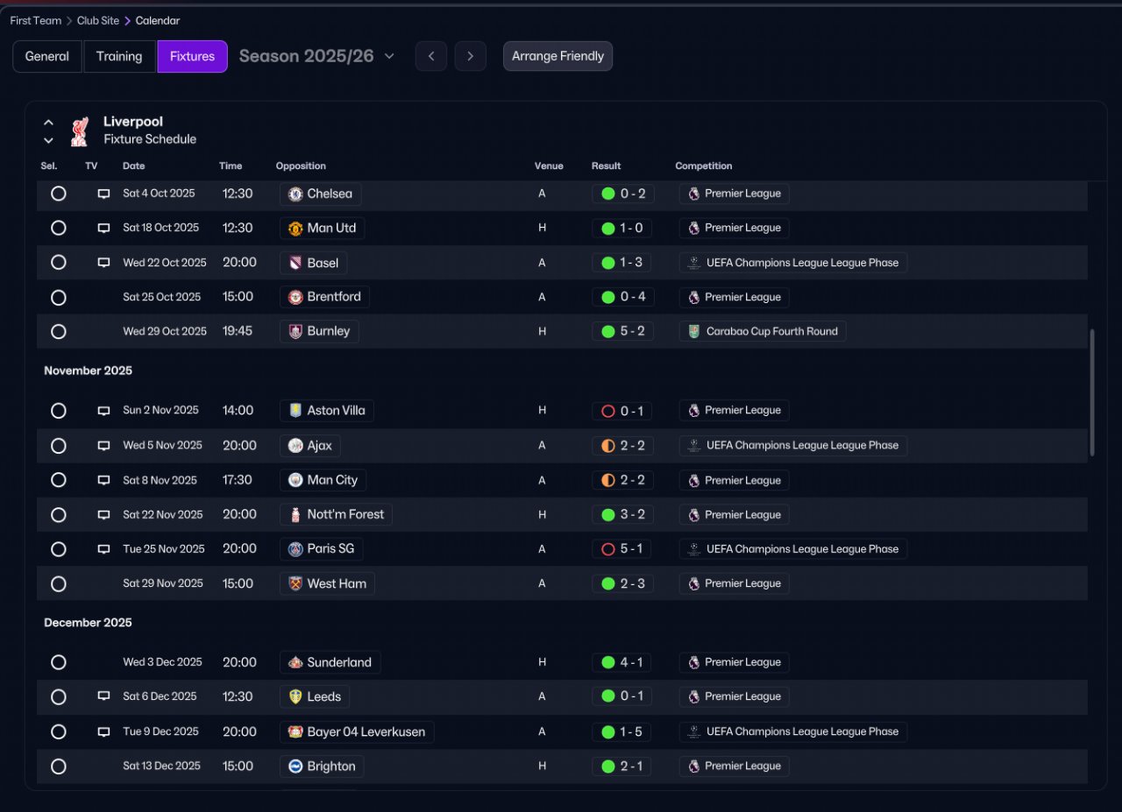Go to the previous season arrow
The width and height of the screenshot is (1122, 812).
(x=431, y=56)
